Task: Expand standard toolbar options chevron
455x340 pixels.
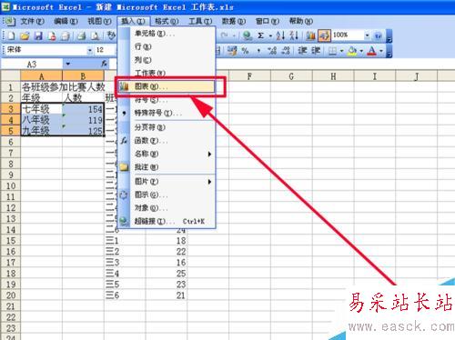Action: pos(389,36)
